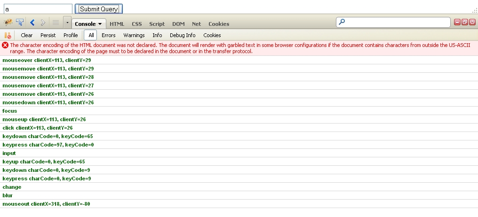Clear the console output
Viewport: 478px width, 217px height.
[x=26, y=35]
